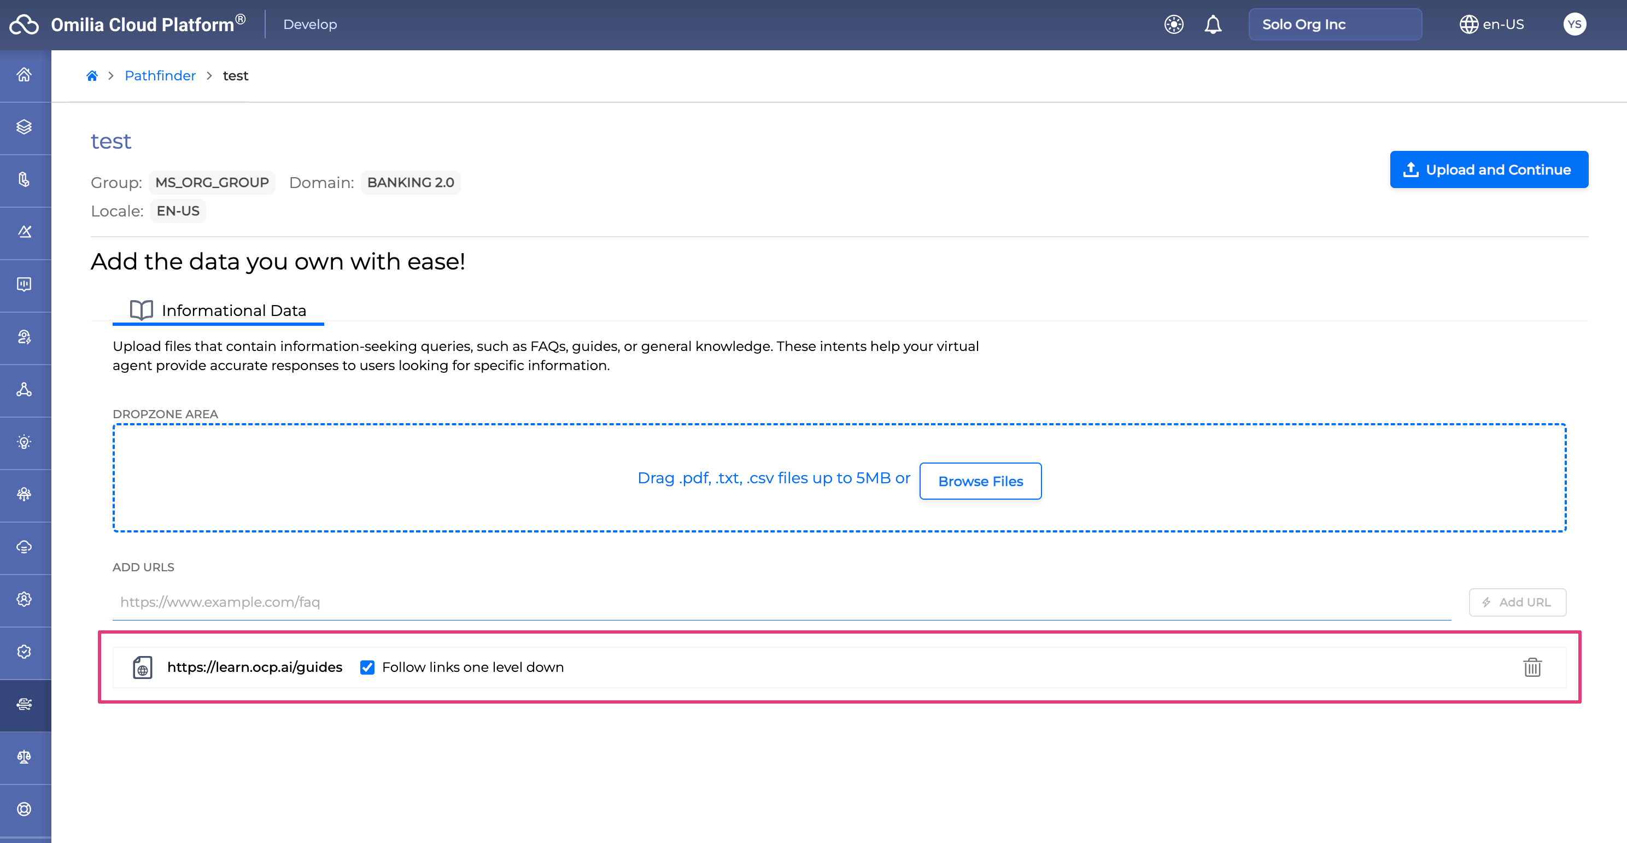Click the breadcrumb home icon

[92, 76]
